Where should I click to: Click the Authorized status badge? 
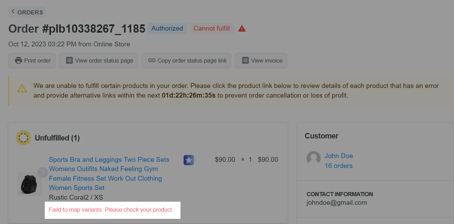click(167, 29)
